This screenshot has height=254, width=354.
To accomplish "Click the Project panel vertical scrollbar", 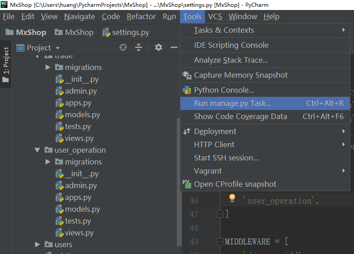I will (178, 182).
